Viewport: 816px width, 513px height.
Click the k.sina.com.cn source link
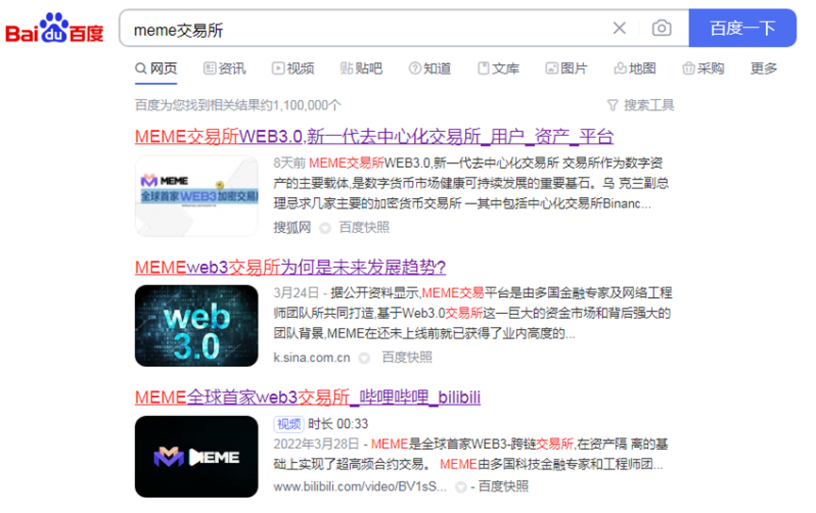point(311,358)
